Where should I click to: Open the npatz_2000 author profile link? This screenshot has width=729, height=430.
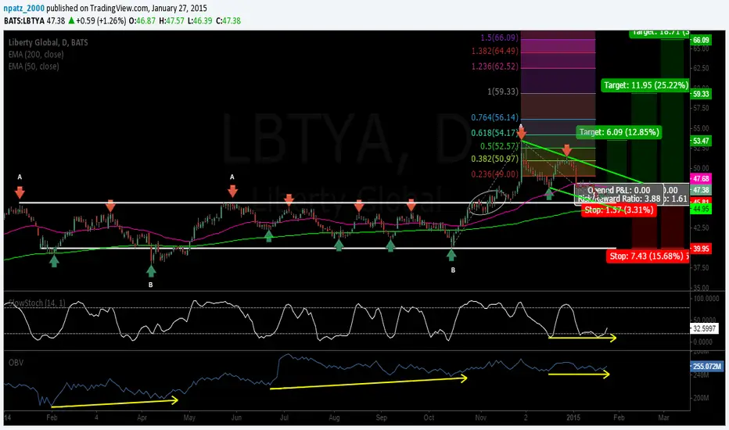click(x=23, y=8)
